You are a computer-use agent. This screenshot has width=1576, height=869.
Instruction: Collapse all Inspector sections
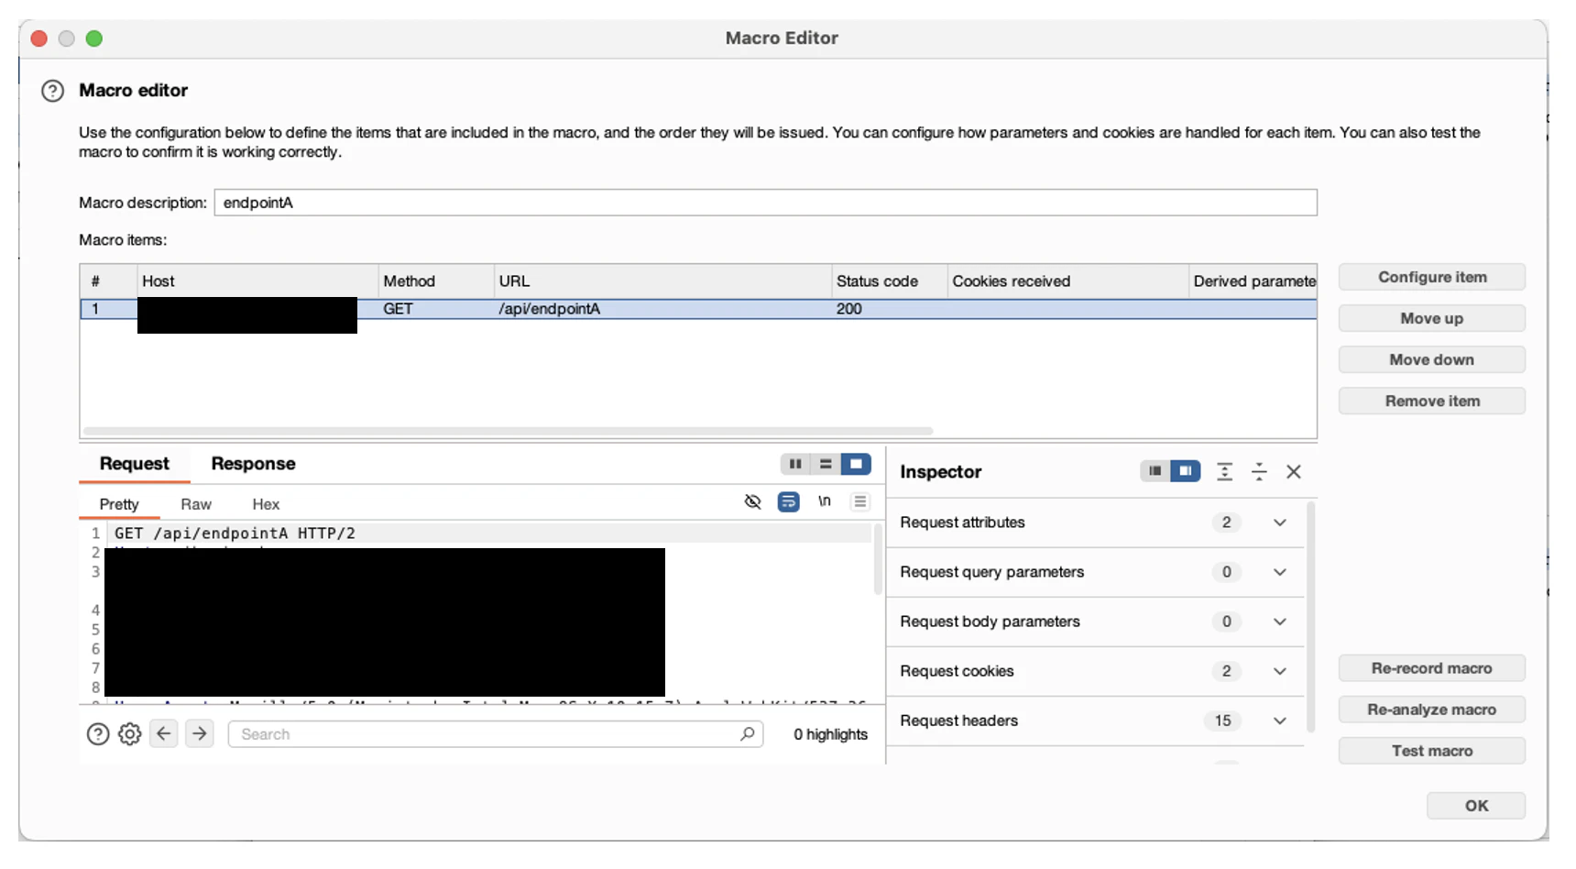coord(1260,471)
